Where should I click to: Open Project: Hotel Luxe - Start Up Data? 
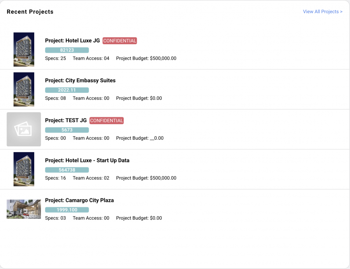pos(87,160)
